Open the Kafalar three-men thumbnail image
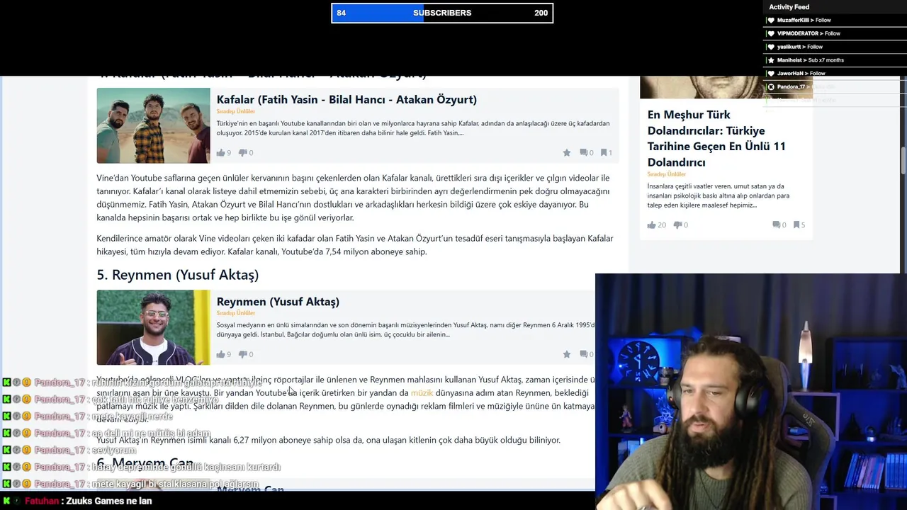The image size is (907, 510). [153, 125]
